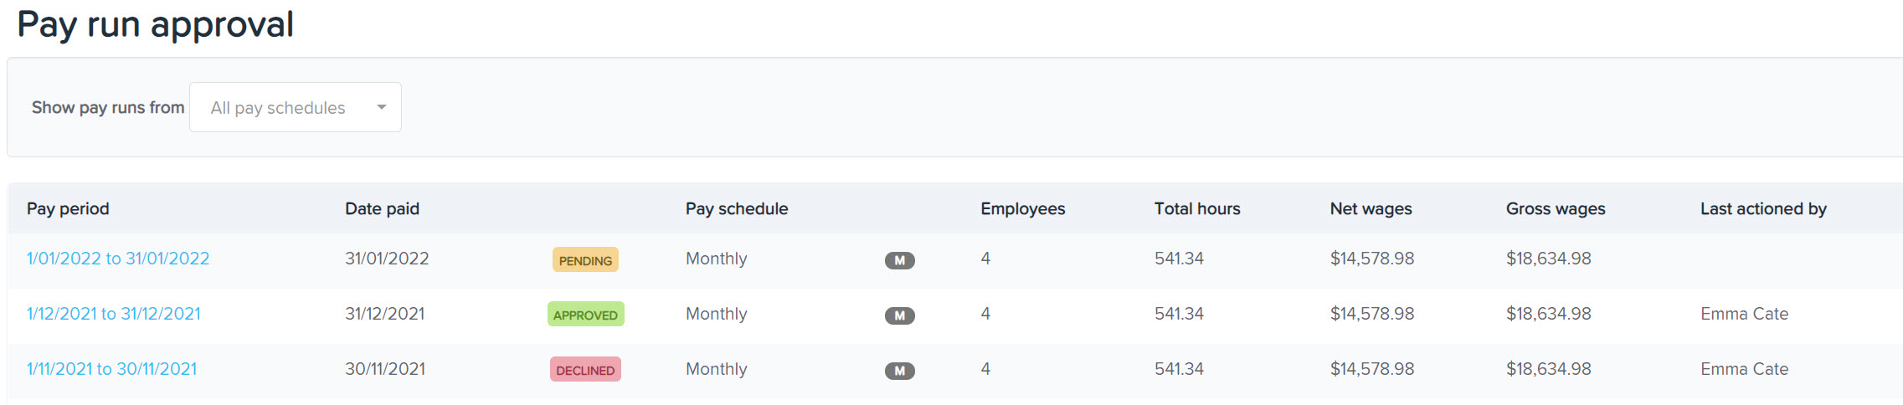The height and width of the screenshot is (405, 1903).
Task: Sort by Date paid column header
Action: [382, 208]
